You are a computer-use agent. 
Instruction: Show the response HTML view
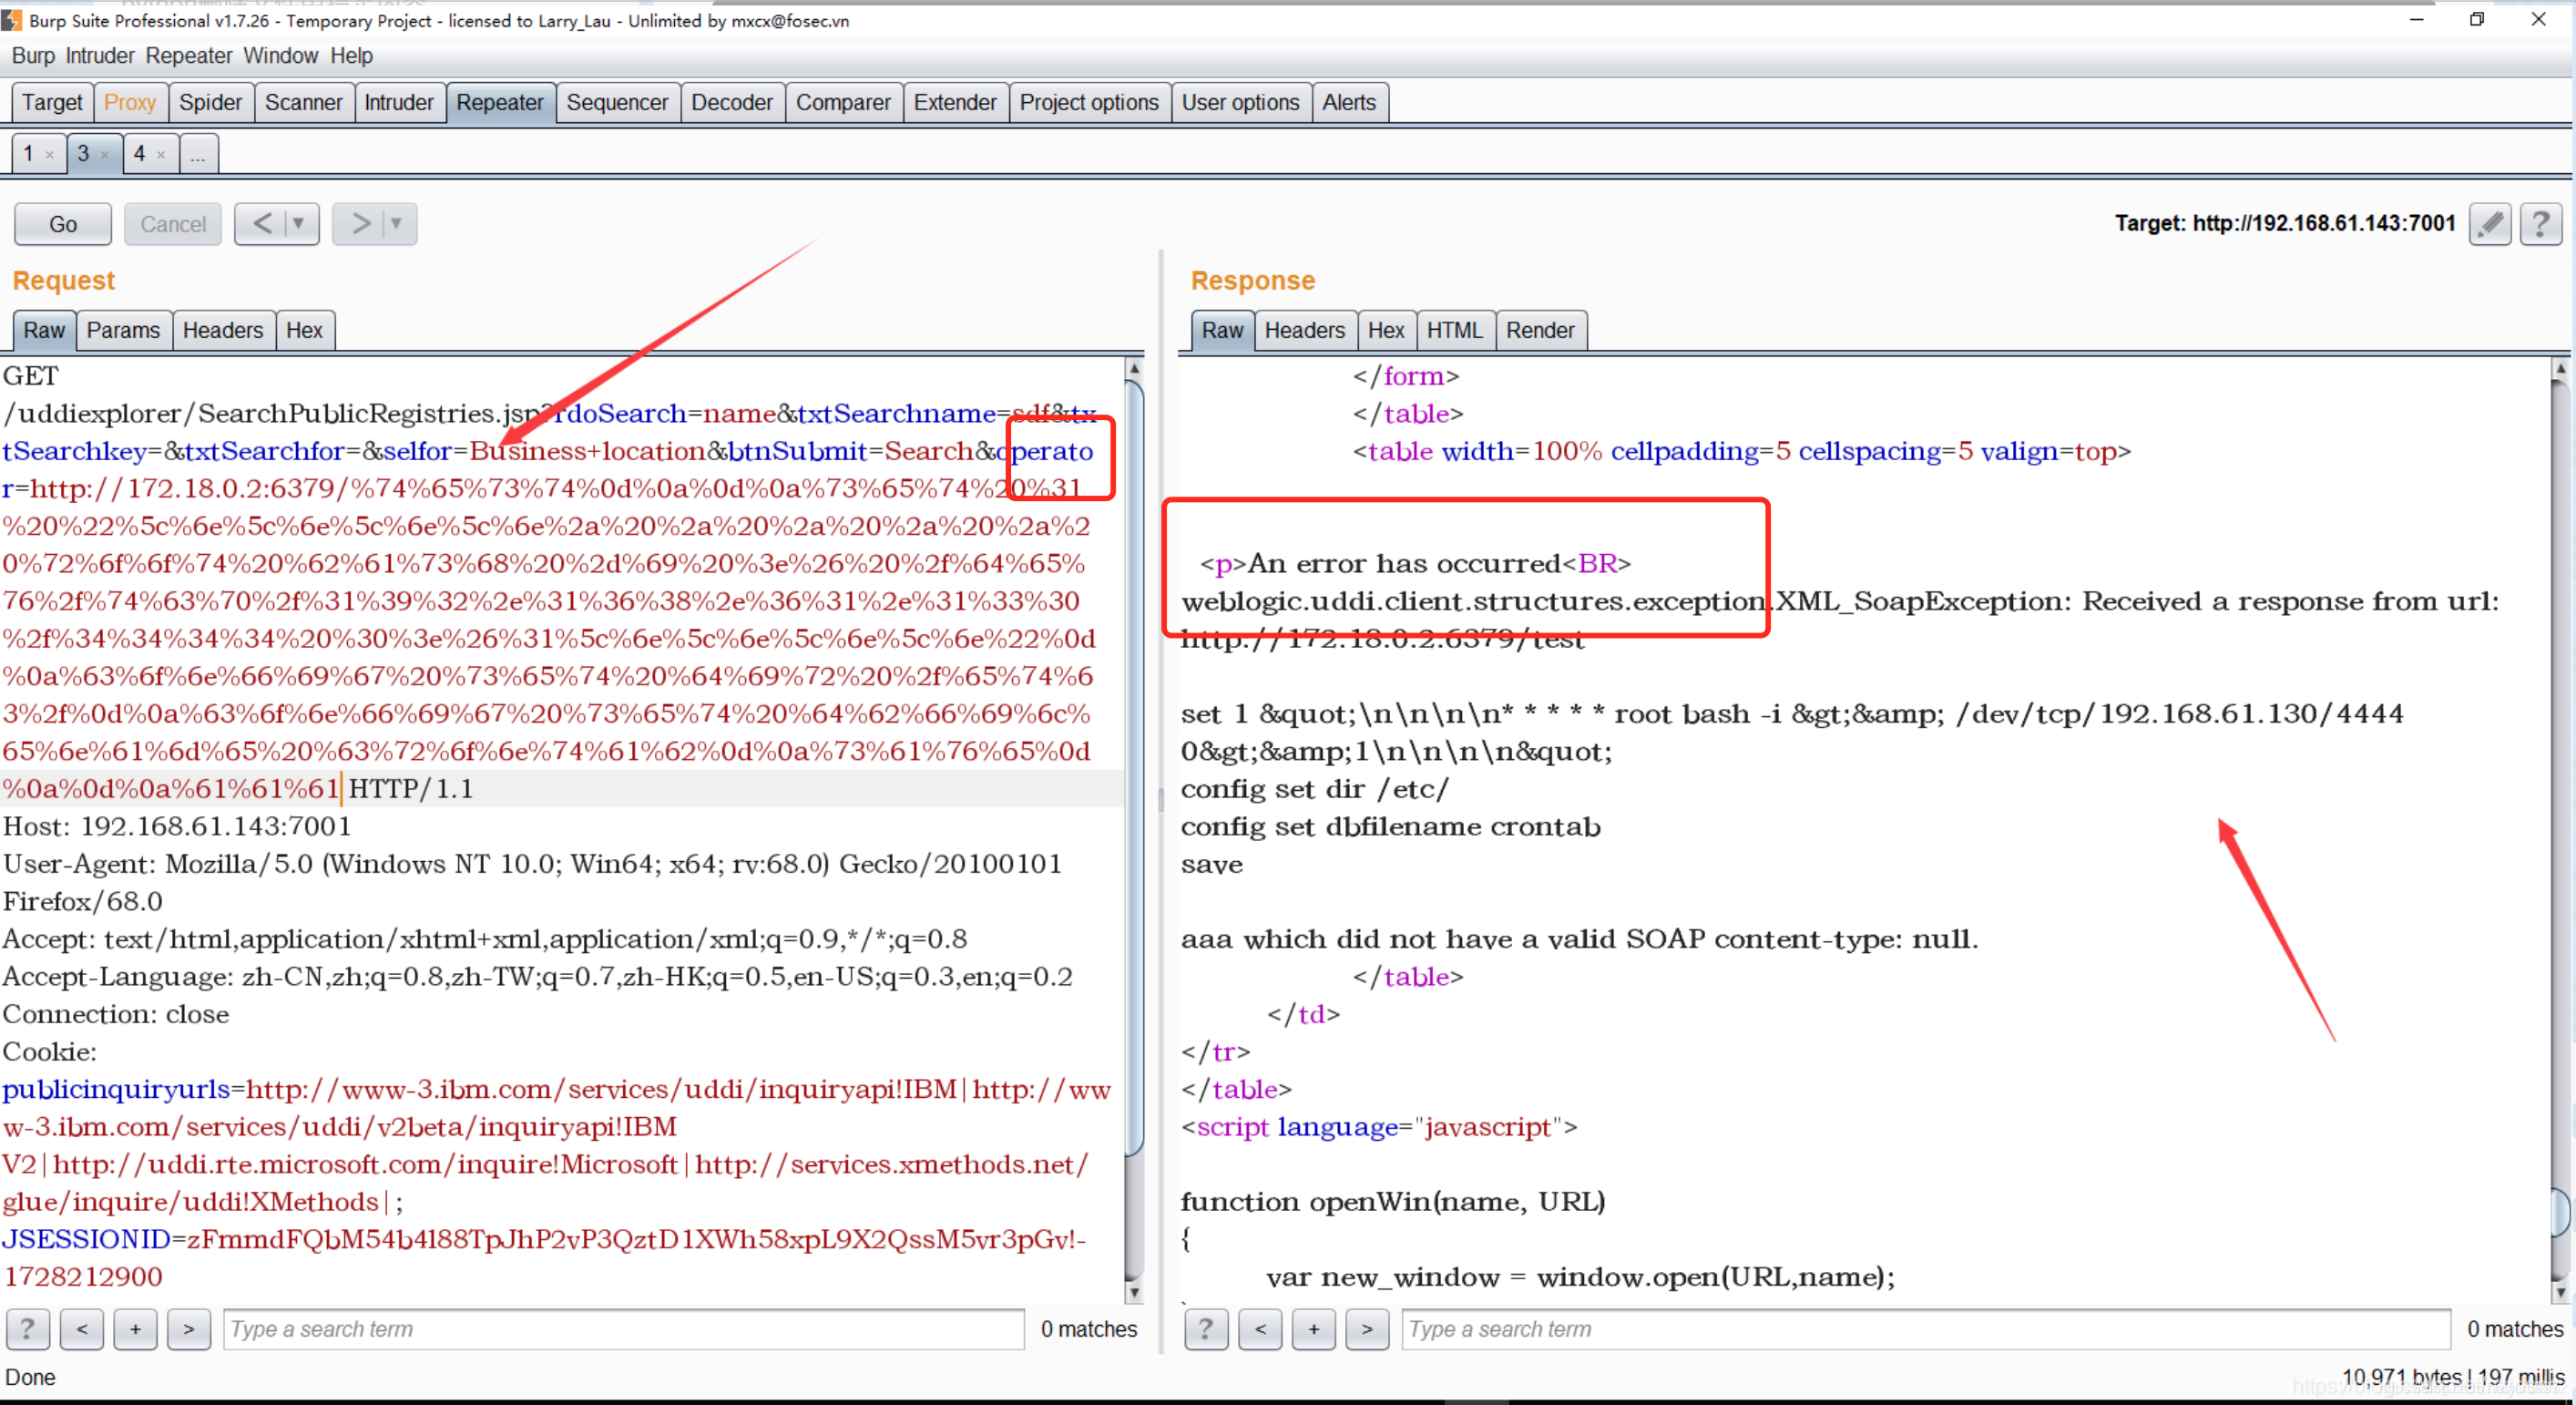pyautogui.click(x=1454, y=330)
